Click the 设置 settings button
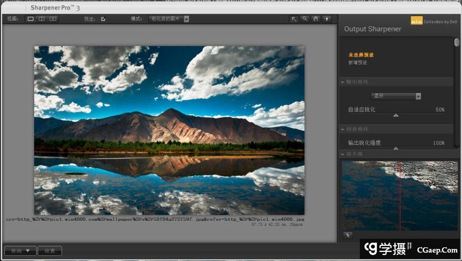This screenshot has height=261, width=462. [50, 251]
